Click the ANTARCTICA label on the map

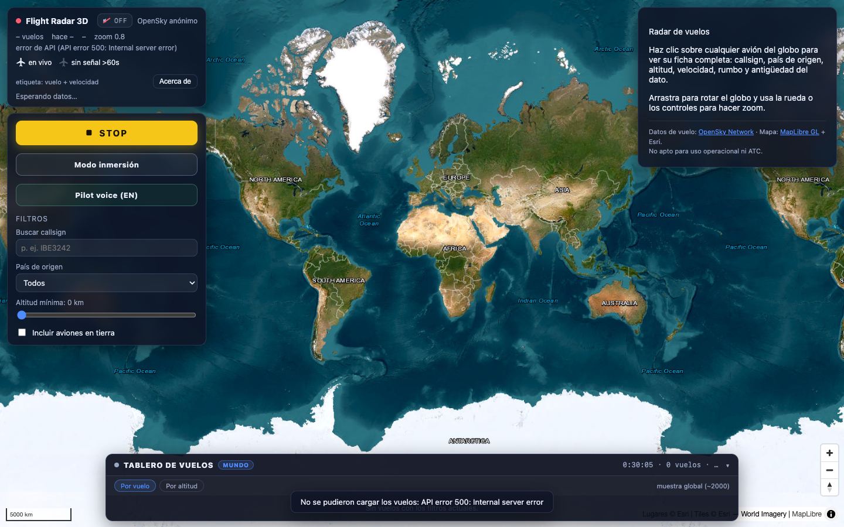point(469,441)
